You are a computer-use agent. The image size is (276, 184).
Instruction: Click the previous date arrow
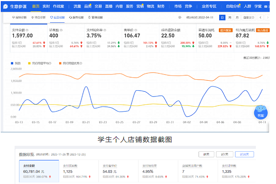(x=261, y=17)
